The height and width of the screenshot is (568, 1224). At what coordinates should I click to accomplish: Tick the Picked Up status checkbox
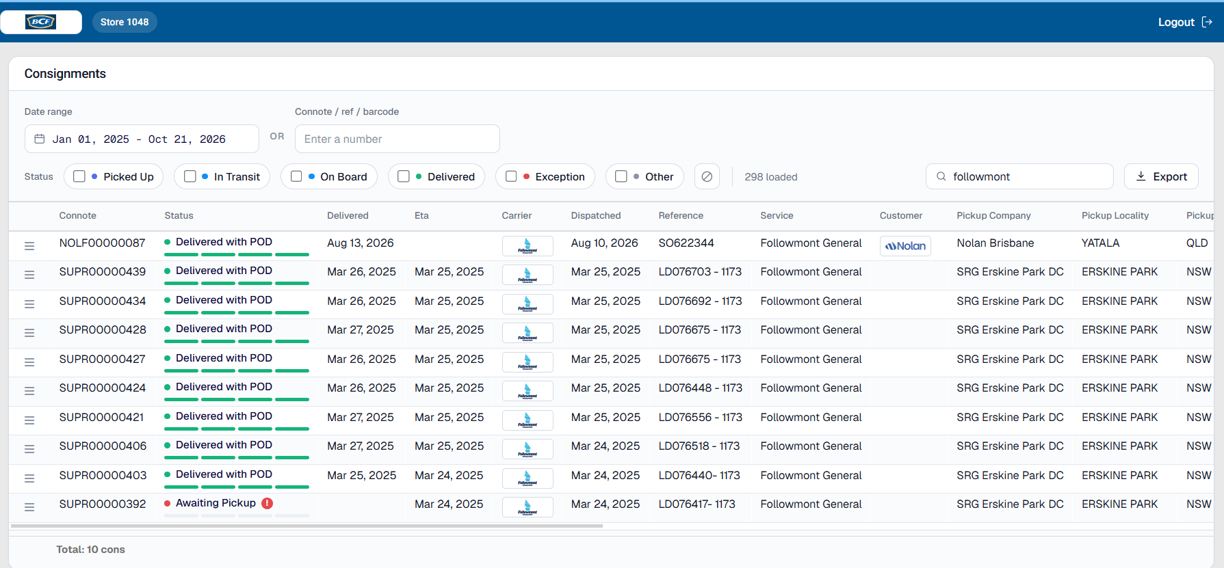point(79,176)
